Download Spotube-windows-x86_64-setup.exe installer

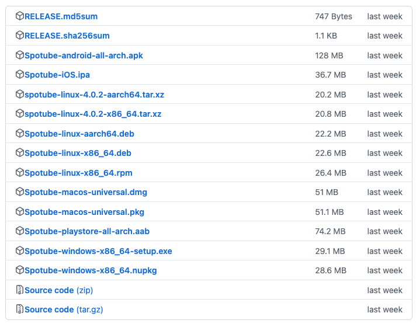click(x=98, y=251)
